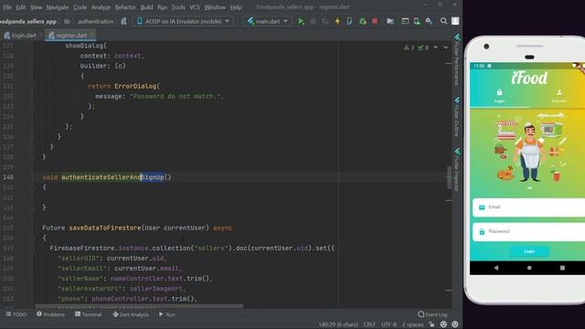Screen dimensions: 585x329
Task: Click the green Run button in toolbar
Action: pyautogui.click(x=301, y=22)
